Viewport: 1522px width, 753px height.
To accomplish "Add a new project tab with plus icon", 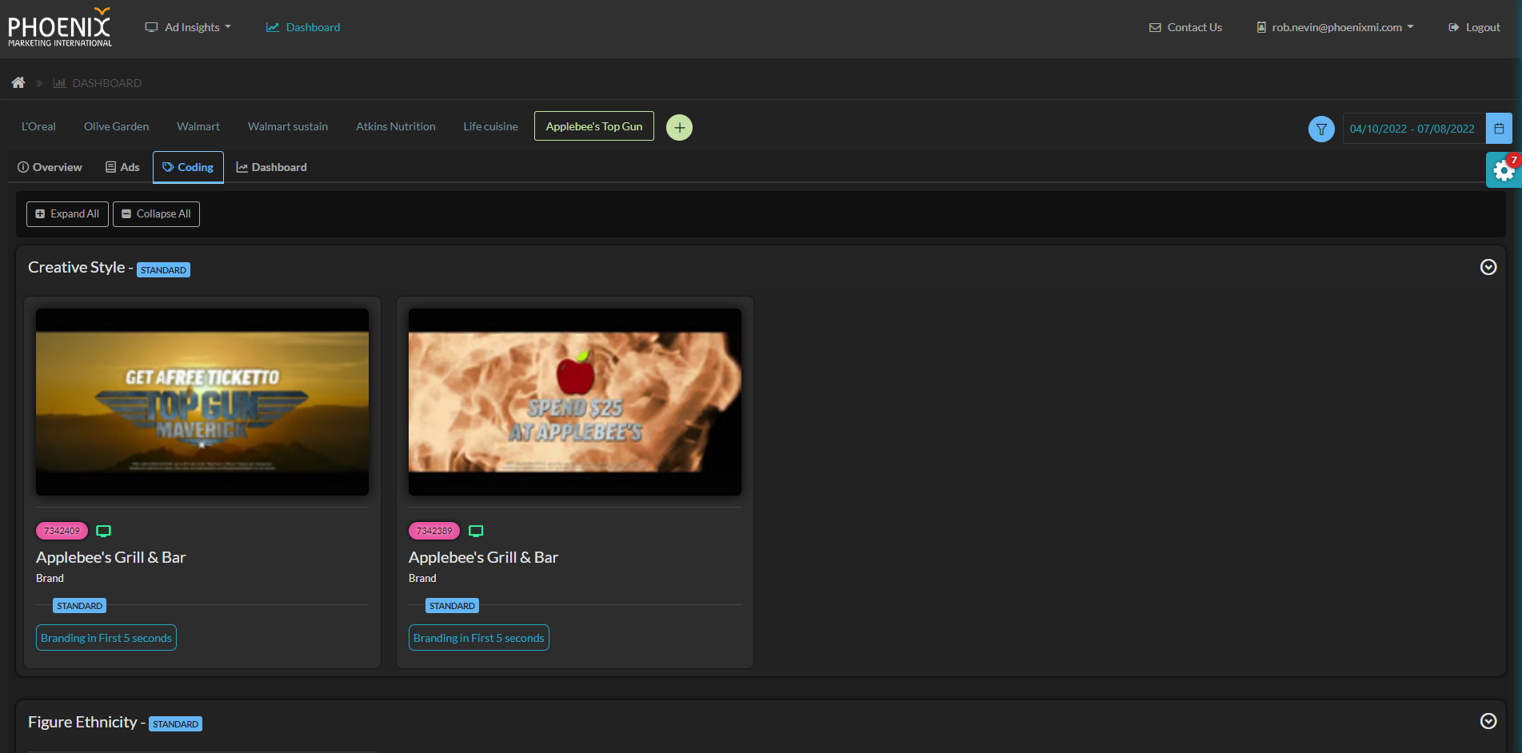I will pos(680,127).
